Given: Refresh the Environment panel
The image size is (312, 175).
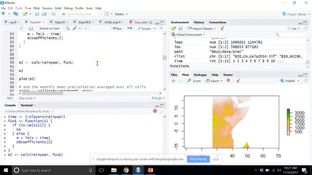Looking at the screenshot, I should point(306,28).
